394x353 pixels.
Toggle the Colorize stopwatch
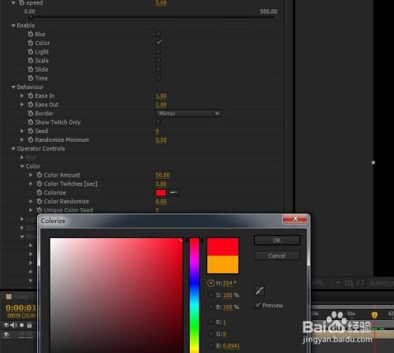[39, 192]
